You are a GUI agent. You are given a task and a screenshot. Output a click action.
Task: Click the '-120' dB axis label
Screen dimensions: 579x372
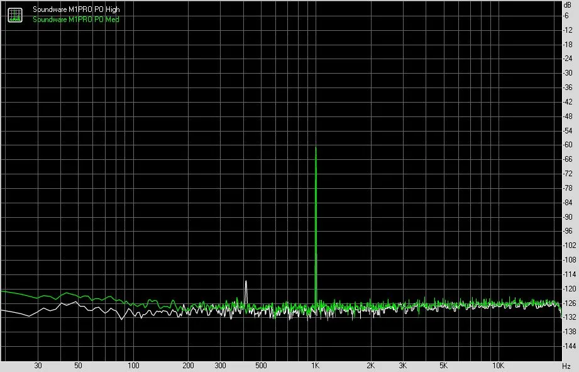click(x=569, y=289)
